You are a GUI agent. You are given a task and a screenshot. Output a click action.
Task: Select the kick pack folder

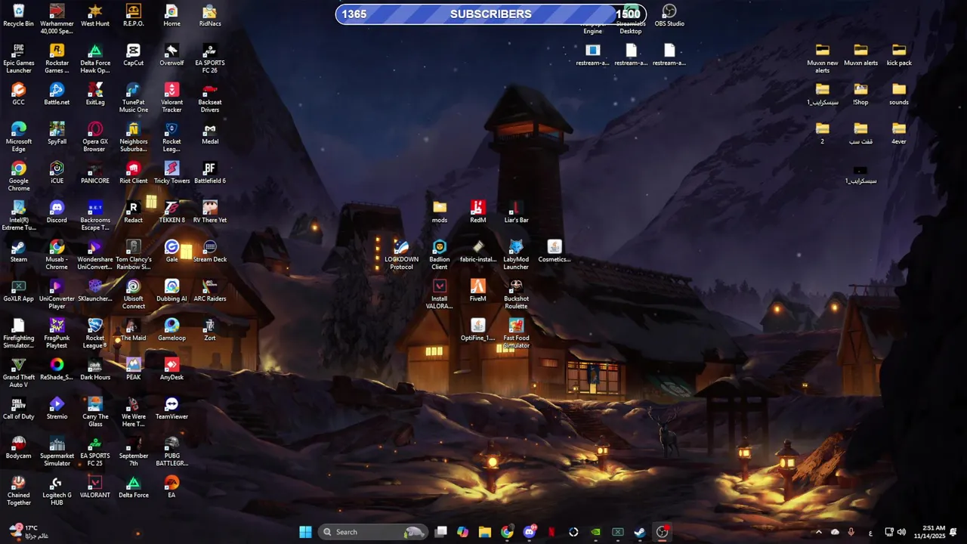click(x=899, y=54)
